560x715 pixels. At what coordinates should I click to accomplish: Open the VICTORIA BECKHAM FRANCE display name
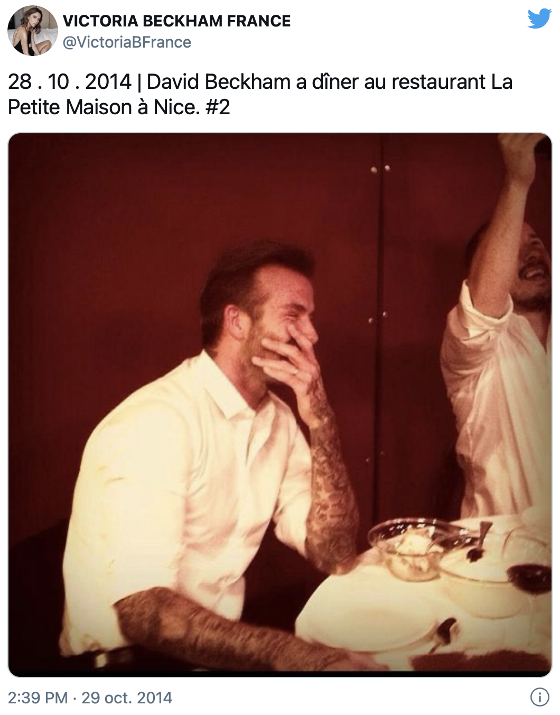click(x=176, y=21)
